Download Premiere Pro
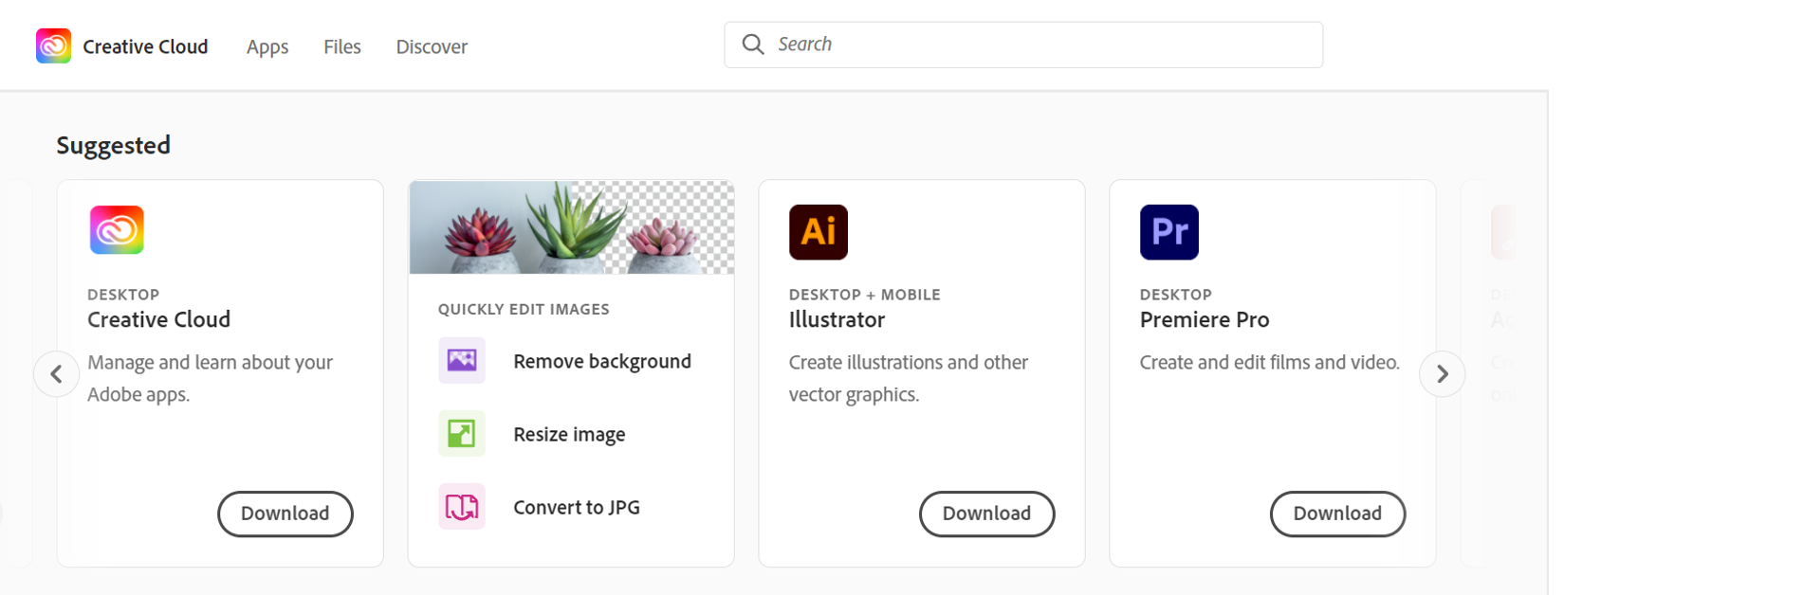 click(1338, 514)
